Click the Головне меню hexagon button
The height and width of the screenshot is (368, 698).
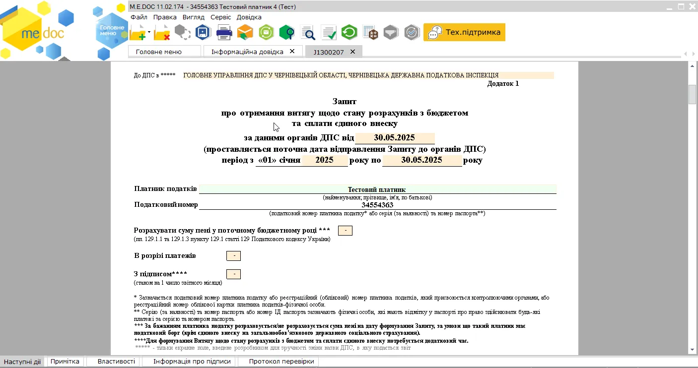113,31
